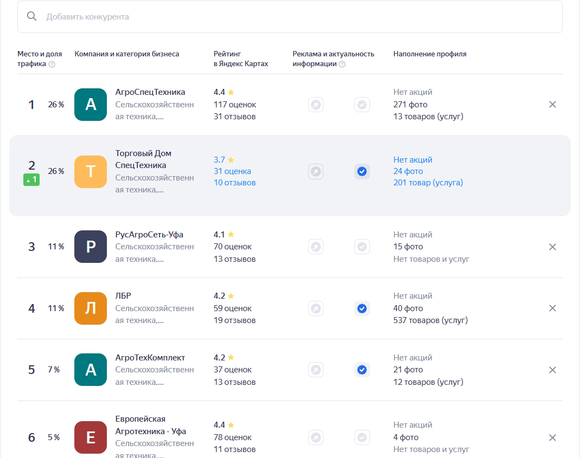This screenshot has width=580, height=458.
Task: Remove АгроТехКомплект from competitors
Action: (553, 370)
